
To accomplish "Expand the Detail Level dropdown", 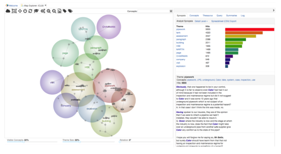I will 201,21.
